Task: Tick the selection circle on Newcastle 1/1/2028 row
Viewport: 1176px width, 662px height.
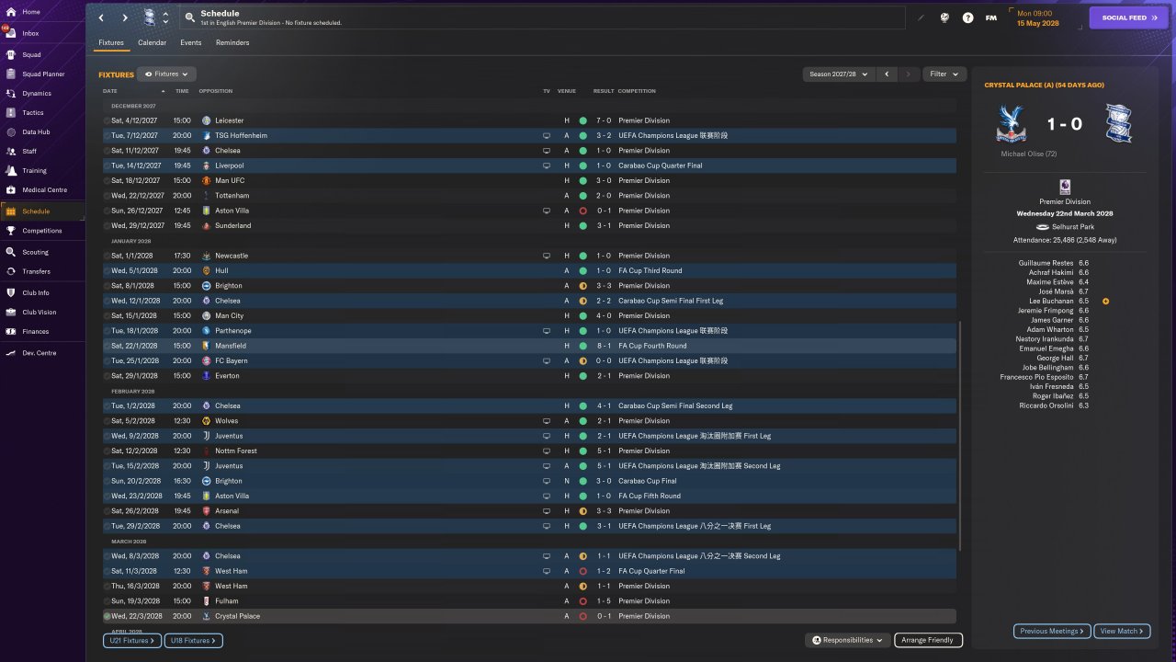Action: pos(107,256)
